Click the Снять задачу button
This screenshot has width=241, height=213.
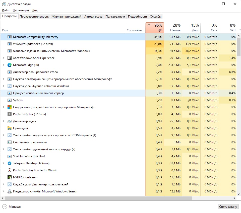pyautogui.click(x=228, y=207)
